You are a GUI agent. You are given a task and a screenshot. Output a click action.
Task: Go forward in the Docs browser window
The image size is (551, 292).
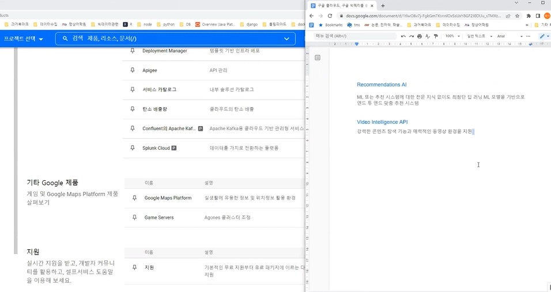click(320, 16)
